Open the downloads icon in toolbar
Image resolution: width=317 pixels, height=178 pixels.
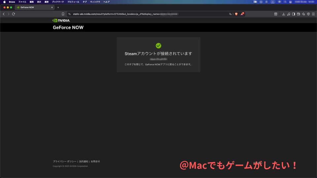tap(283, 14)
